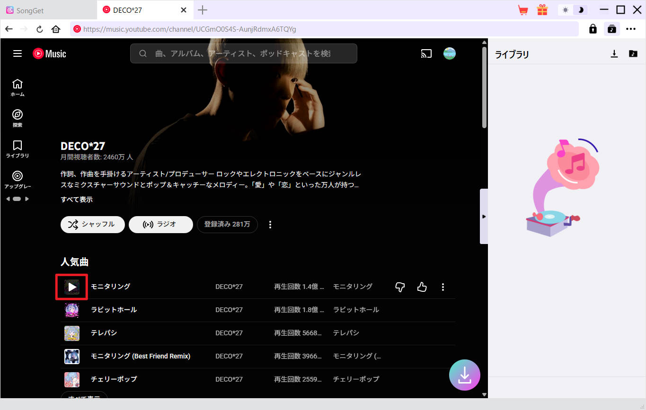The width and height of the screenshot is (646, 410).
Task: Open the three-dot menu beside 登録済み
Action: coord(270,225)
